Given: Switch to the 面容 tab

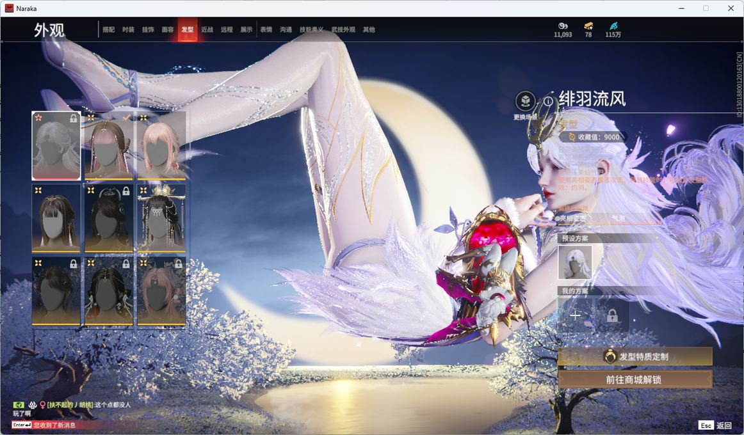Looking at the screenshot, I should click(x=168, y=29).
